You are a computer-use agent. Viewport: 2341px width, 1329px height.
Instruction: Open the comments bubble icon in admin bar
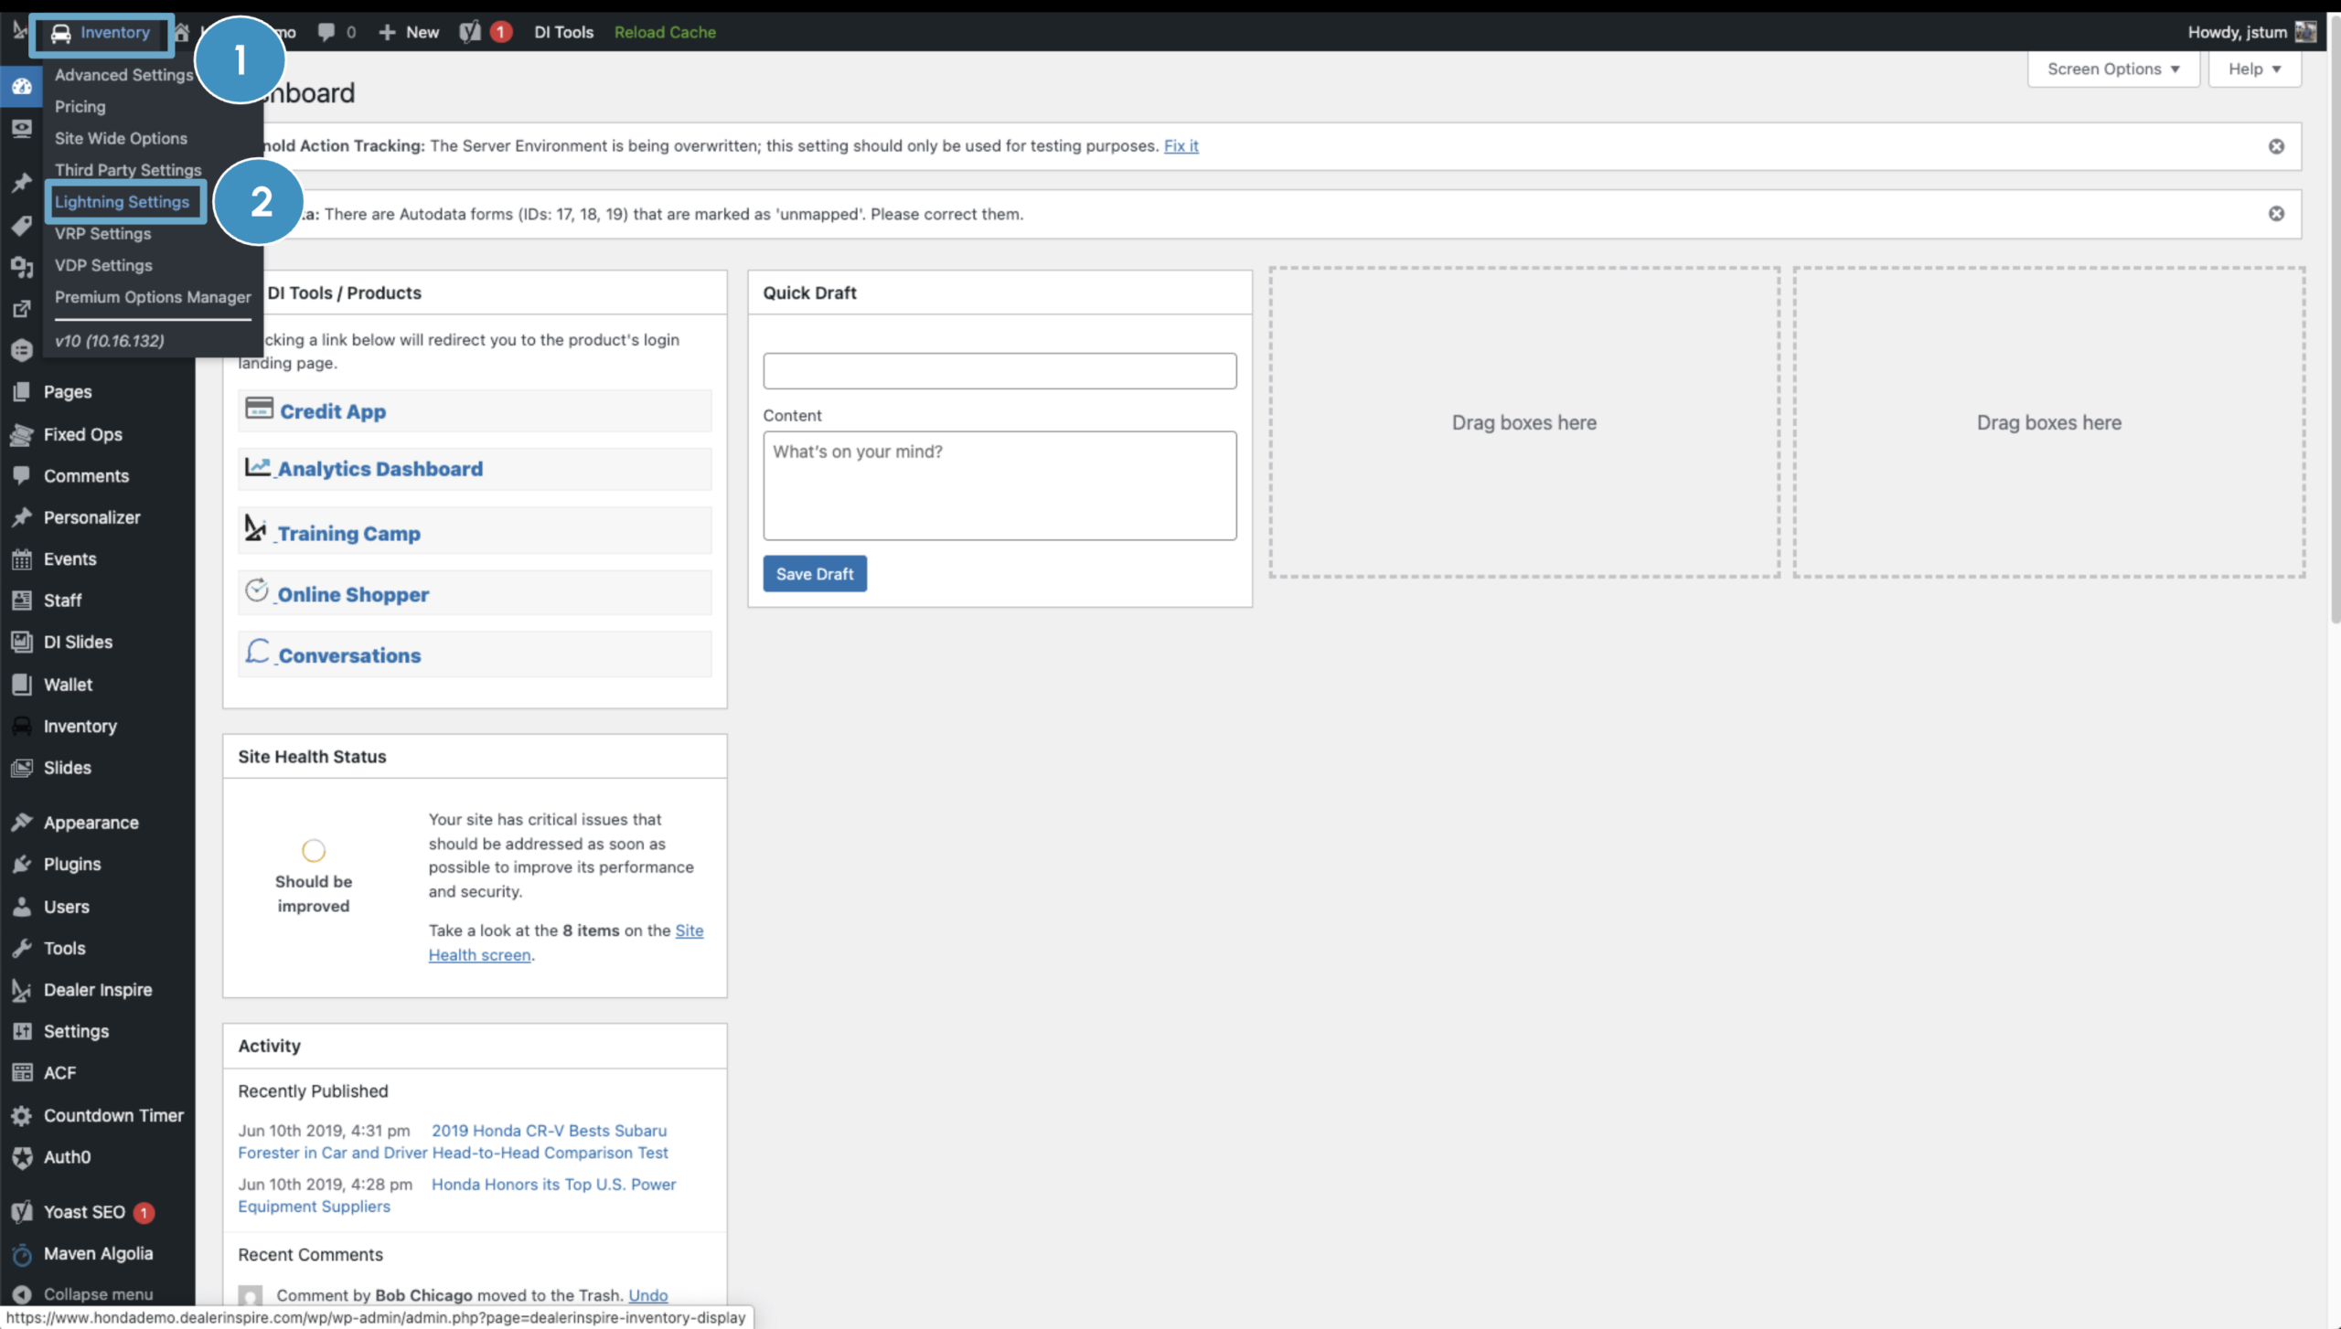click(326, 32)
